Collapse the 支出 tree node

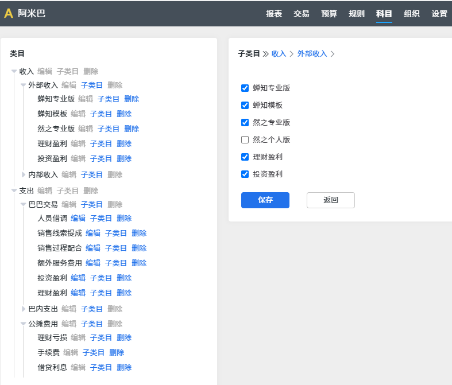click(x=14, y=190)
